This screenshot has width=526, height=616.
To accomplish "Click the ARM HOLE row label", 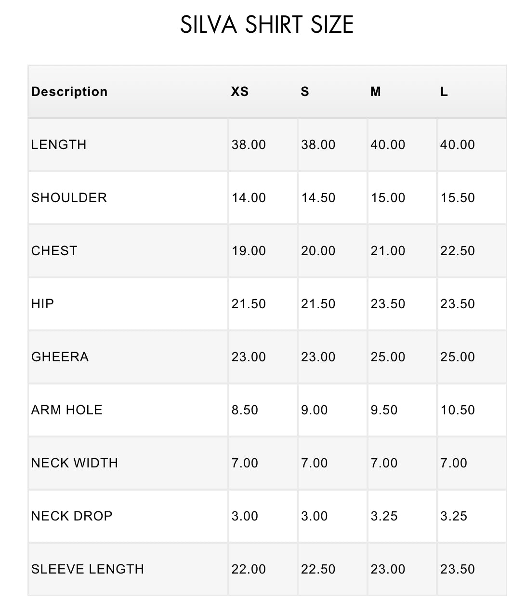I will click(67, 410).
